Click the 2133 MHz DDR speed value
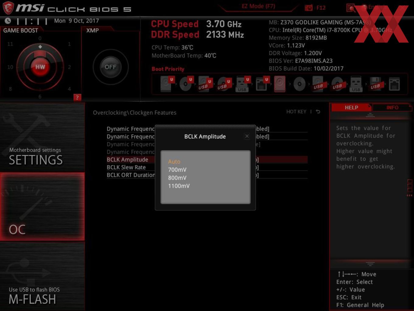 pos(225,34)
